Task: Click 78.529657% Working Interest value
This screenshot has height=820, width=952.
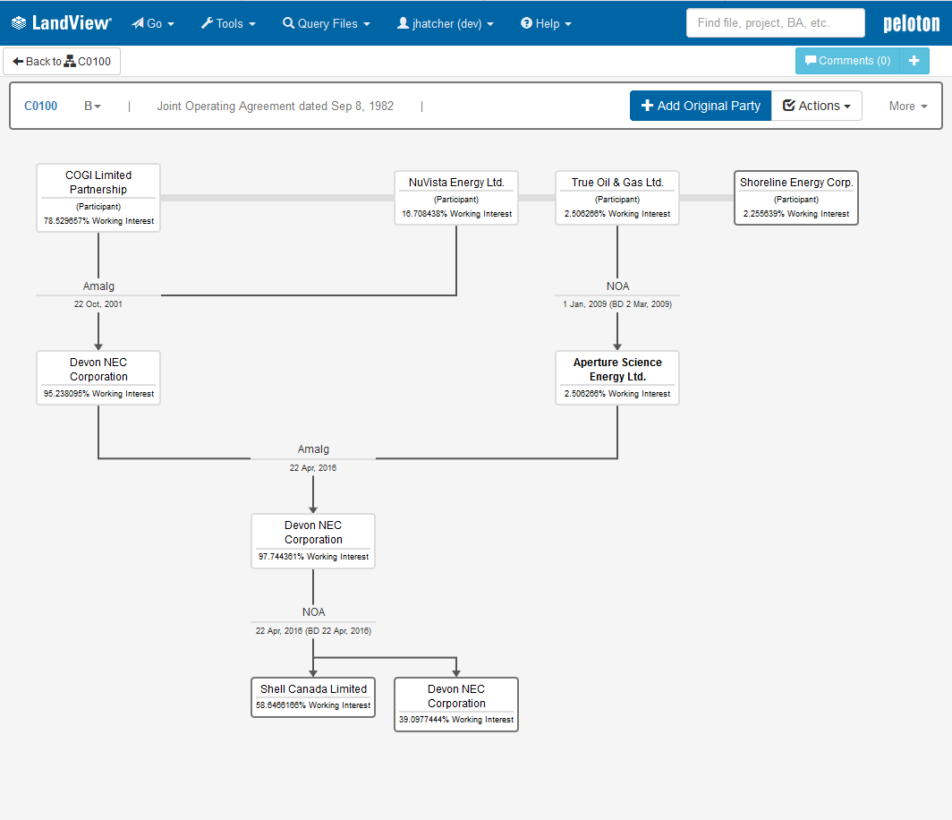Action: tap(98, 221)
